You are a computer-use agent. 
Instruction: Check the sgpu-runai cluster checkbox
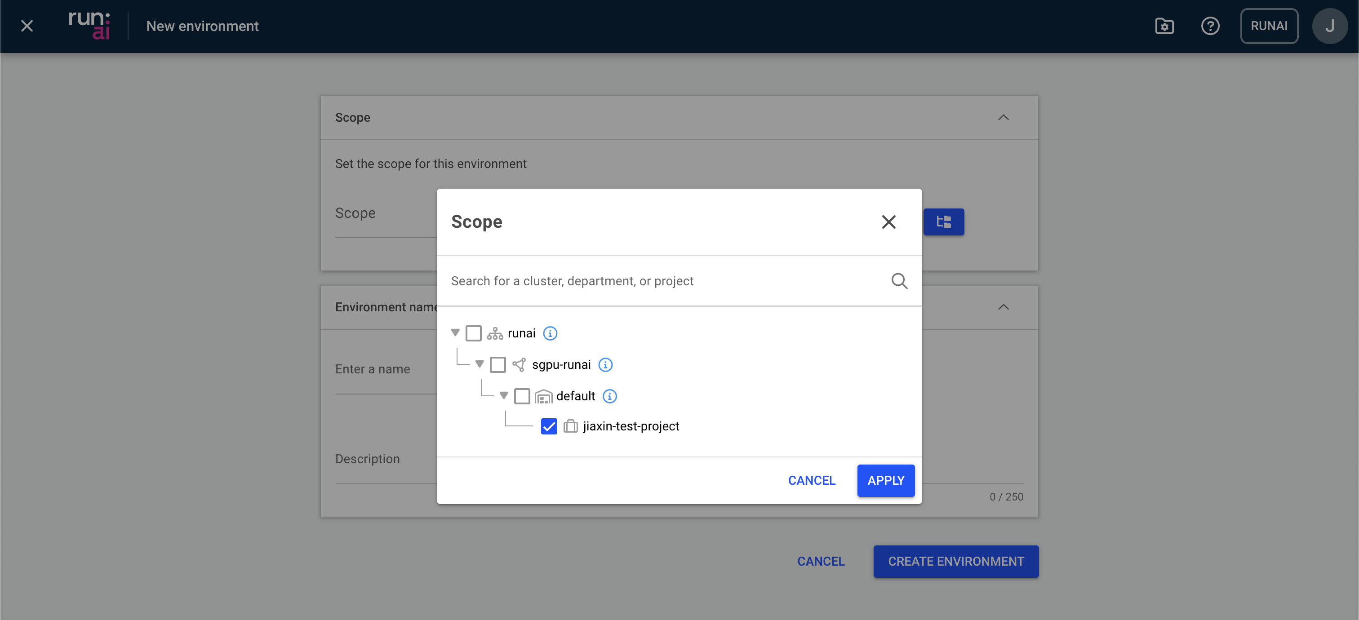coord(497,365)
